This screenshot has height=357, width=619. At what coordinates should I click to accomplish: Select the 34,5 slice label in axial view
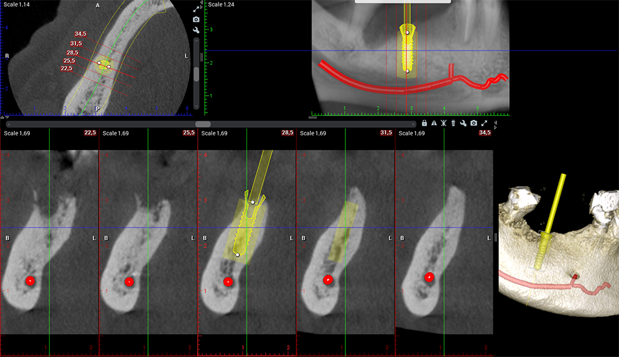coord(81,34)
